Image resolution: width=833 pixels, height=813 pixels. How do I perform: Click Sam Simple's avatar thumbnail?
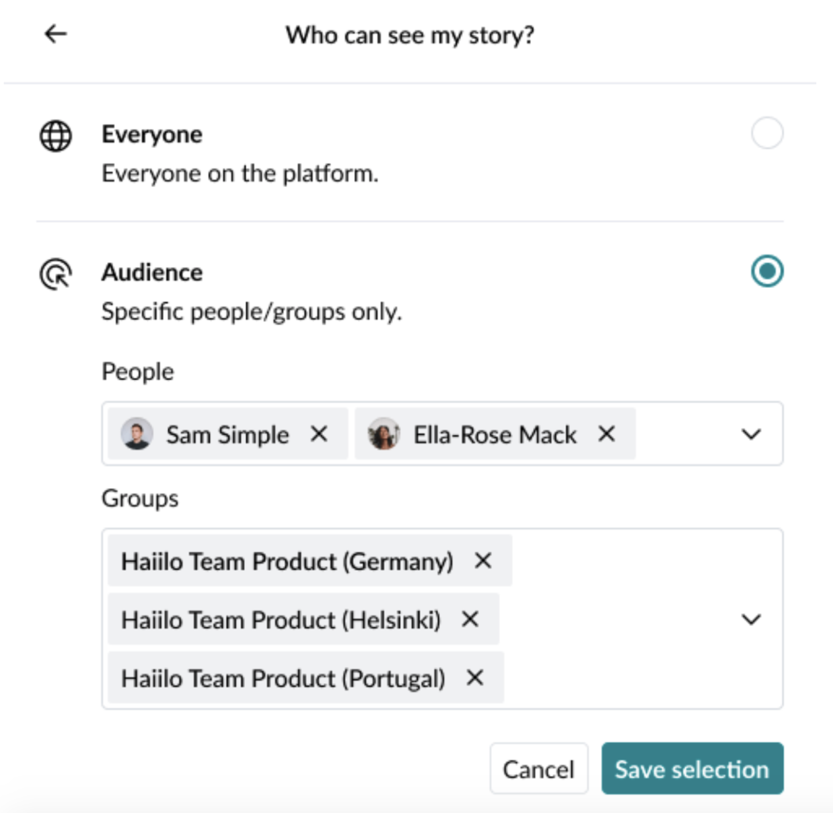click(137, 434)
